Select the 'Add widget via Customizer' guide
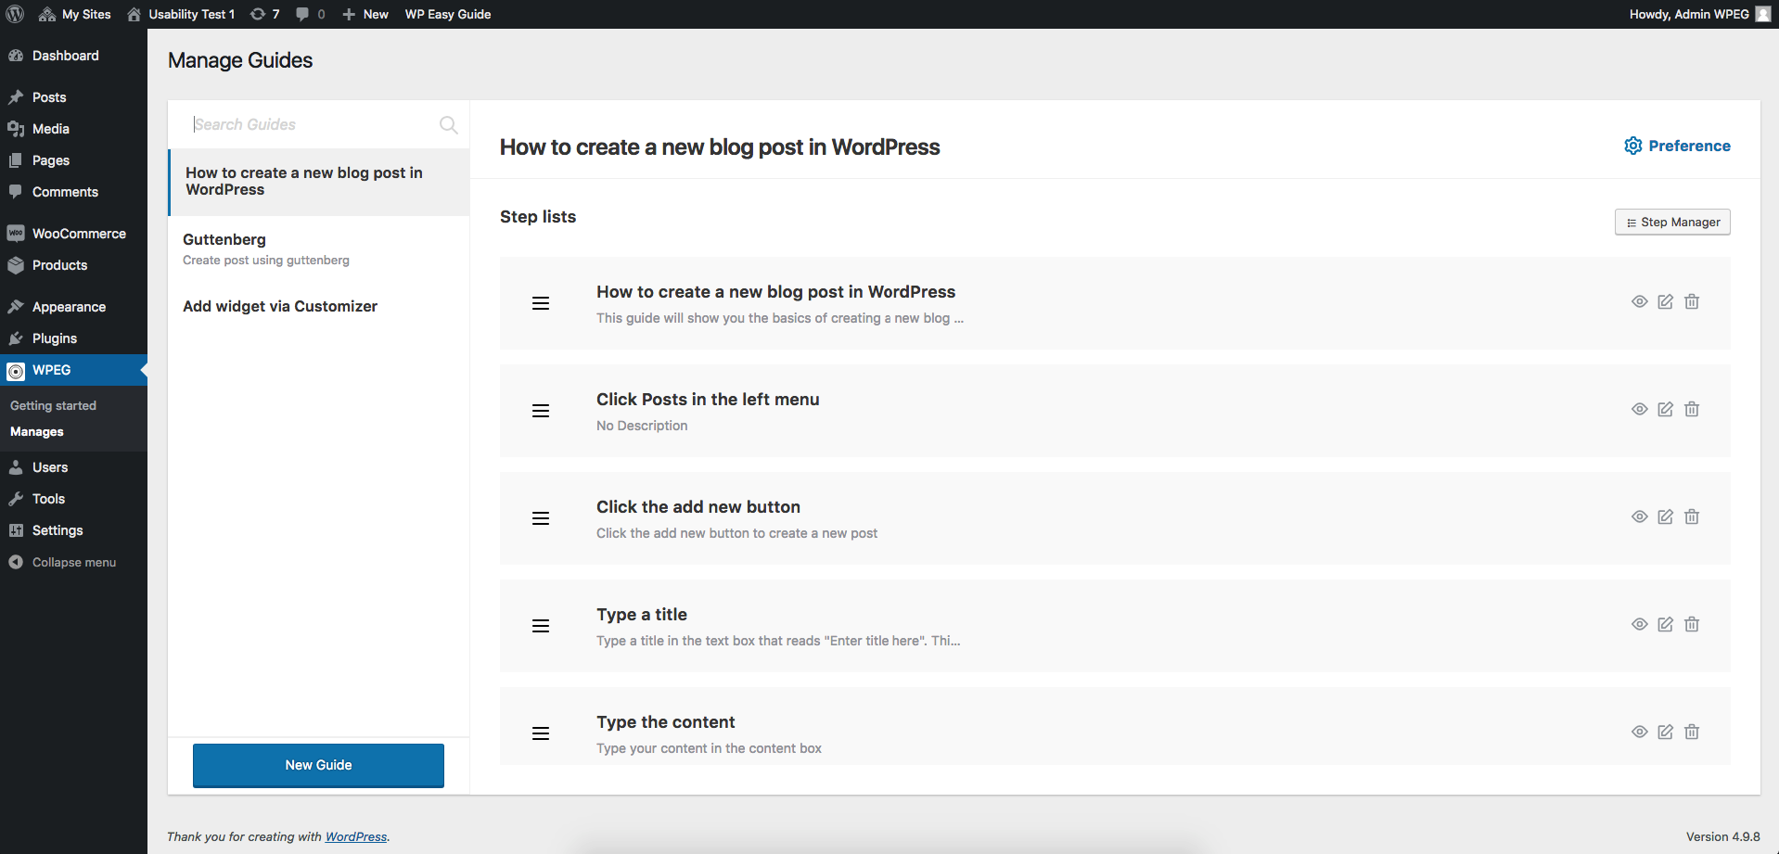Viewport: 1779px width, 854px height. pos(318,306)
